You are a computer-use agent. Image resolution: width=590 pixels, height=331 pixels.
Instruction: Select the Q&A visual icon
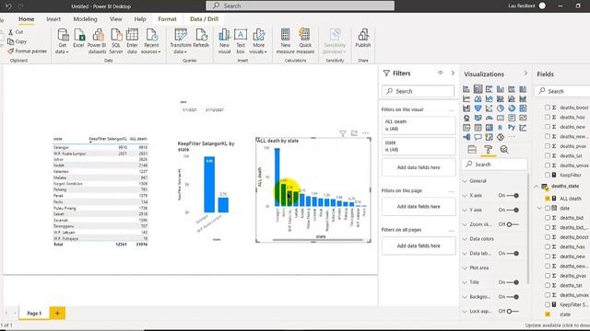point(478,137)
